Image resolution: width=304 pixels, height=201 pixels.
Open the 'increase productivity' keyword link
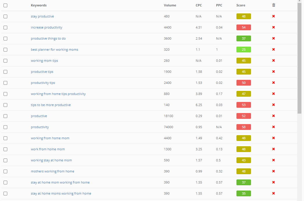coord(47,27)
